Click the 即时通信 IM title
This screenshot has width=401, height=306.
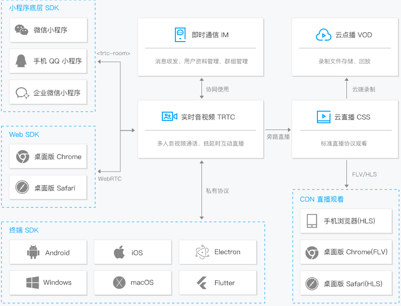click(x=210, y=35)
